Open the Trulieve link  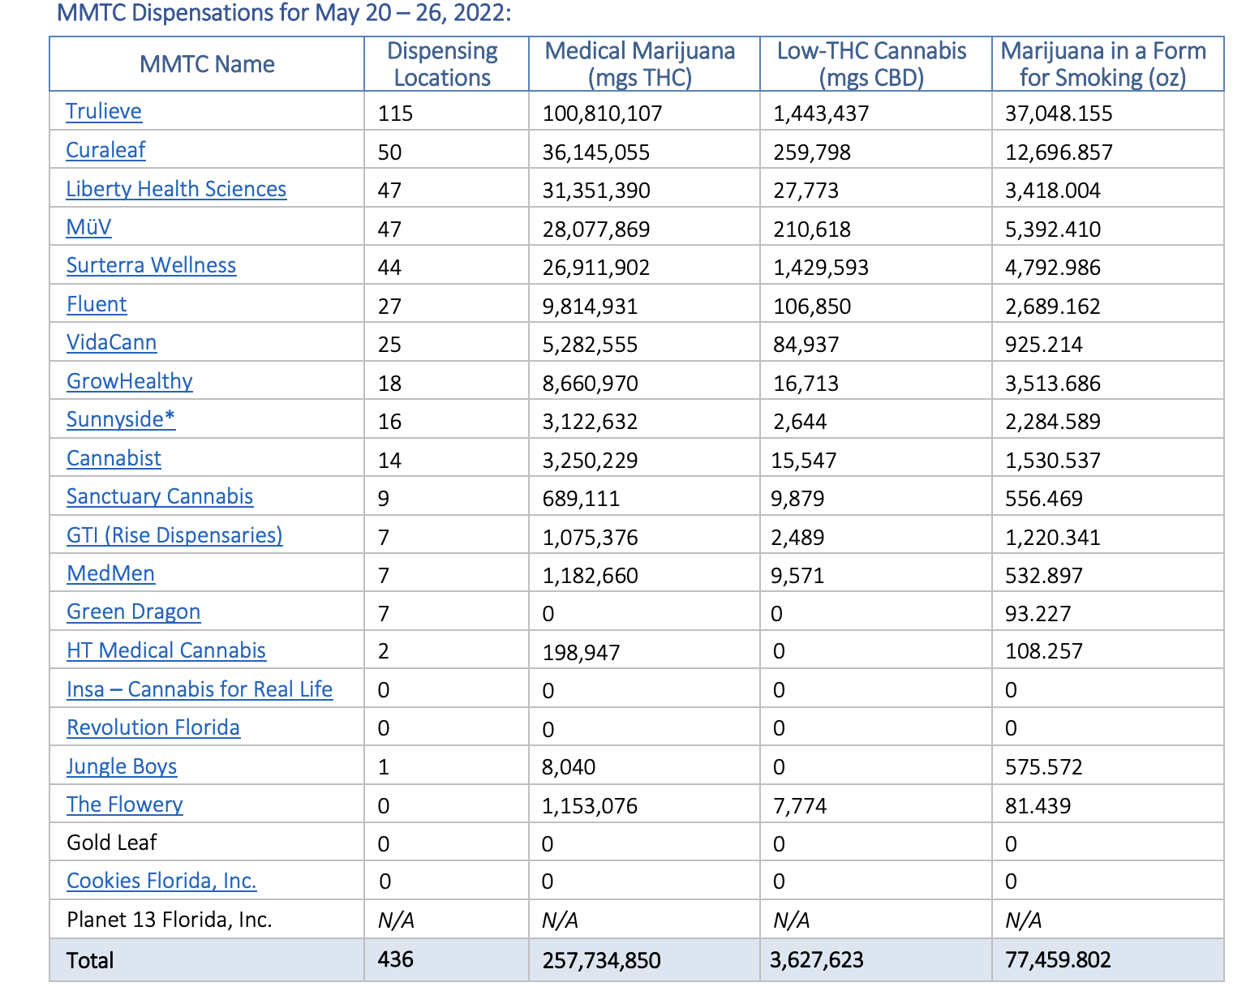pyautogui.click(x=104, y=111)
